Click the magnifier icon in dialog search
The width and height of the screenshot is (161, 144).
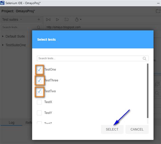[144, 58]
